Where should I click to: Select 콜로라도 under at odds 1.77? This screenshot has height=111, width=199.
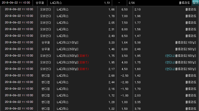point(166,23)
